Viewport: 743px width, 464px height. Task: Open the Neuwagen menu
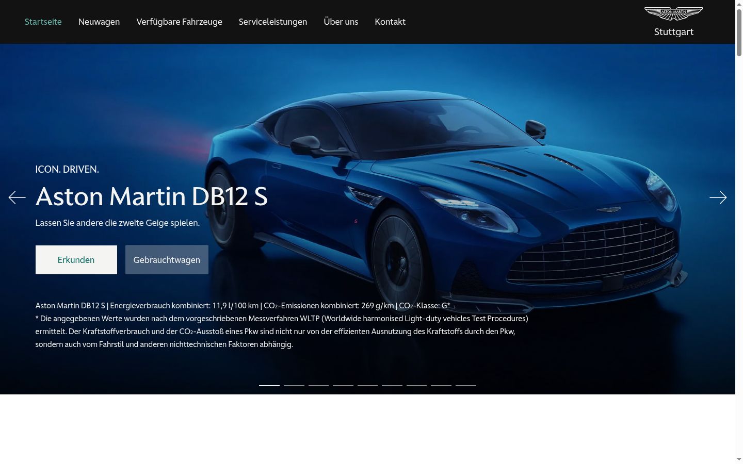point(99,22)
